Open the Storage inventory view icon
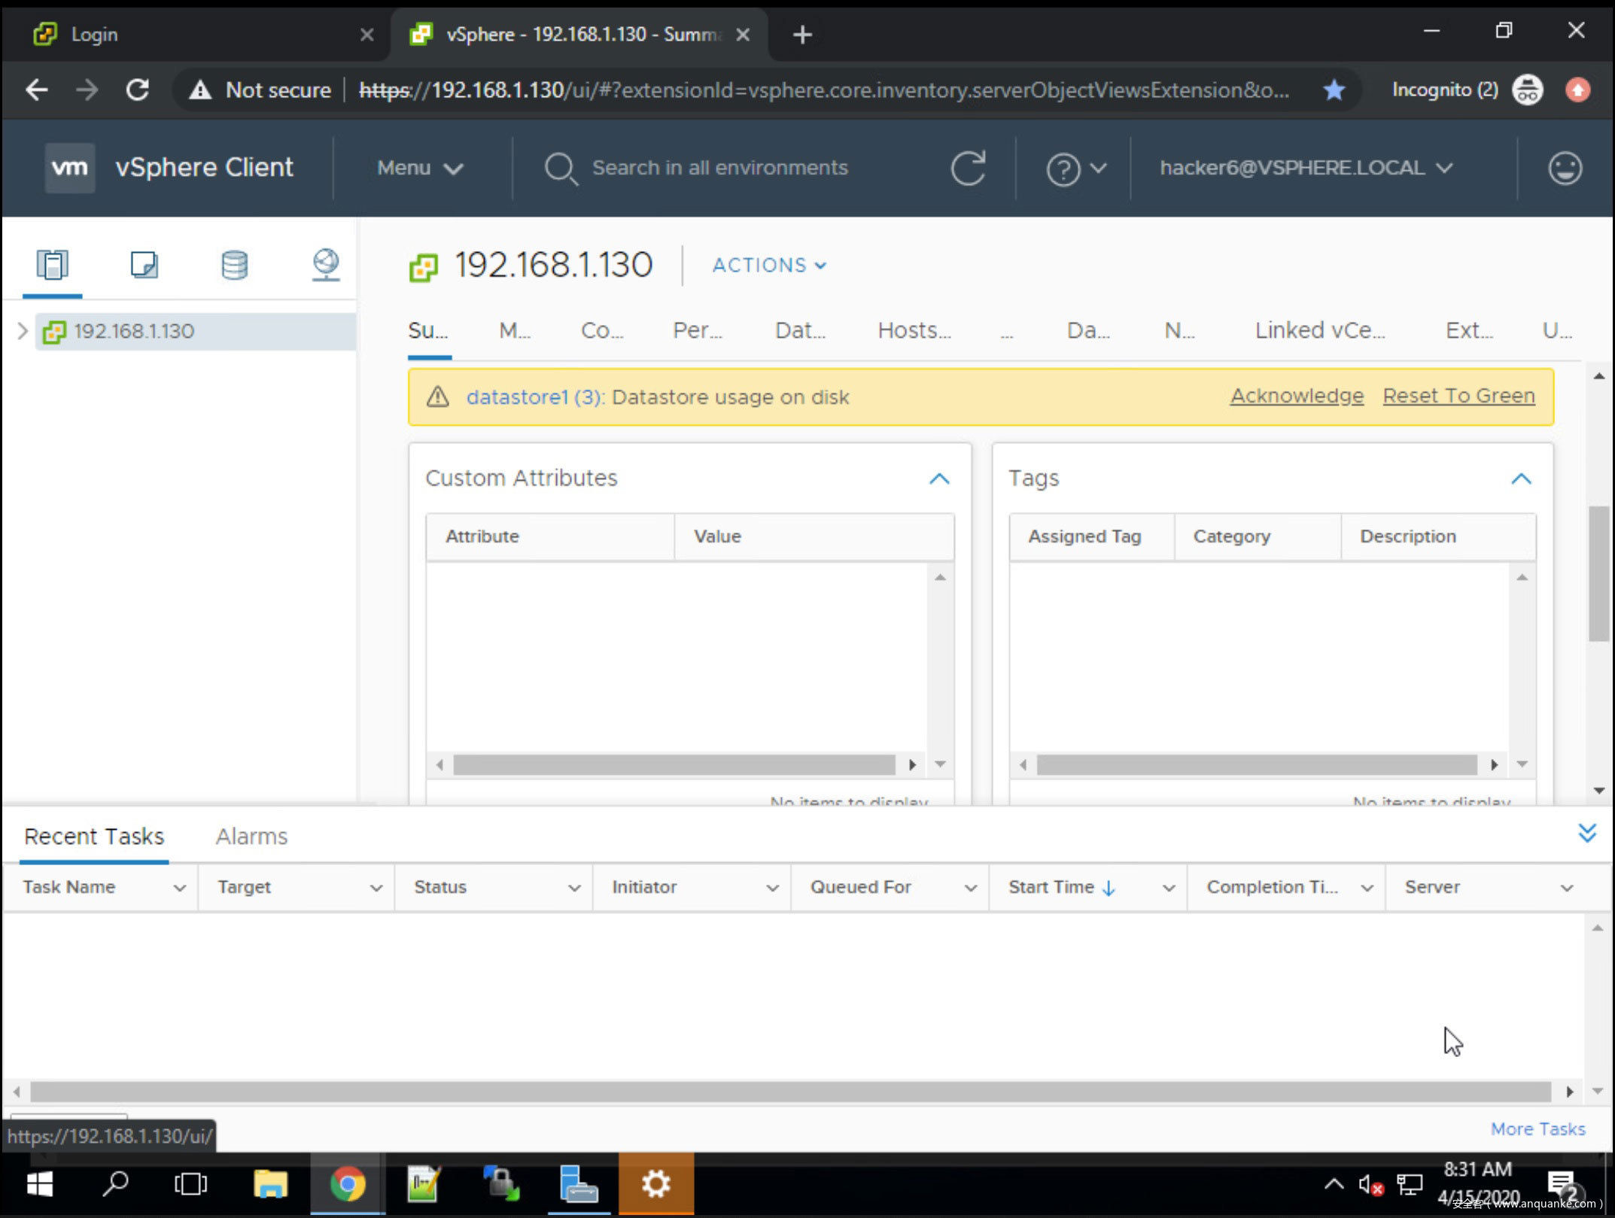Viewport: 1615px width, 1218px height. pyautogui.click(x=234, y=265)
